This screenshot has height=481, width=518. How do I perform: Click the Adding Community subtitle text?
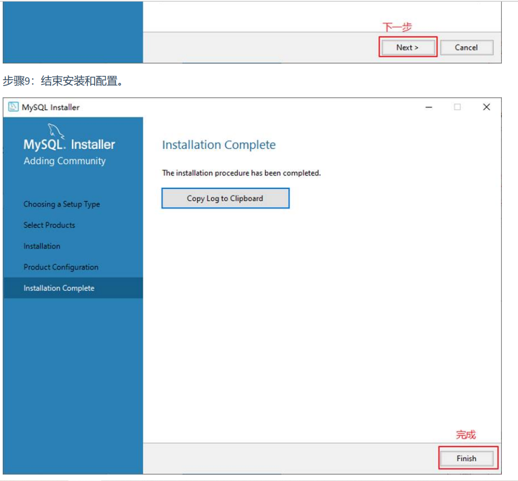coord(65,161)
